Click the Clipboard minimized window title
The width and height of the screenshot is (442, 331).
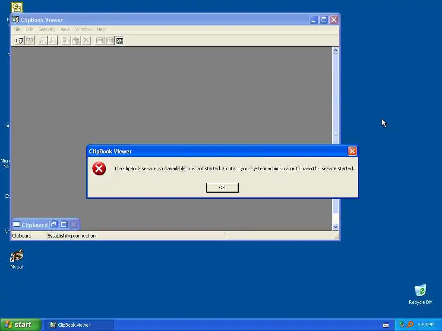[35, 225]
